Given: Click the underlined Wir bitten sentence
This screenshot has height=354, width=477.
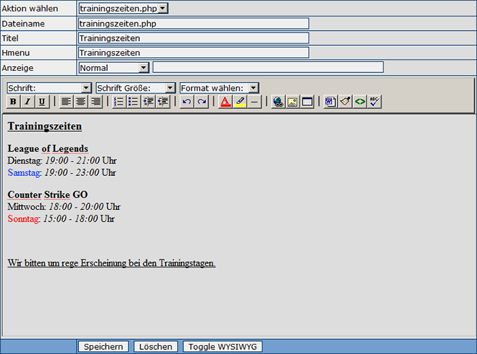Looking at the screenshot, I should coord(111,263).
